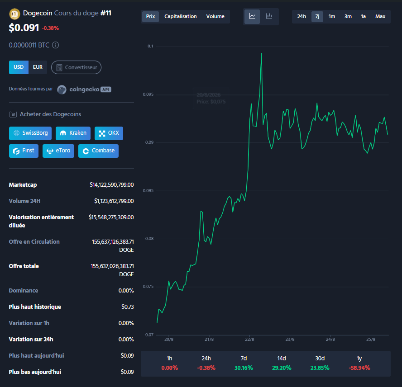This screenshot has height=387, width=402.
Task: Switch to the Capitalisation tab
Action: click(x=181, y=16)
